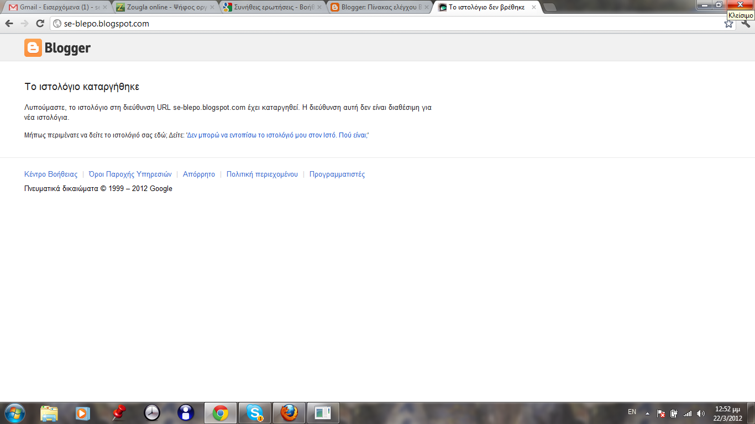Close the Chrome window
Viewport: 755px width, 424px height.
pyautogui.click(x=740, y=5)
